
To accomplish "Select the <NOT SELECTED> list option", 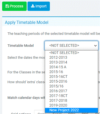I will (71, 53).
